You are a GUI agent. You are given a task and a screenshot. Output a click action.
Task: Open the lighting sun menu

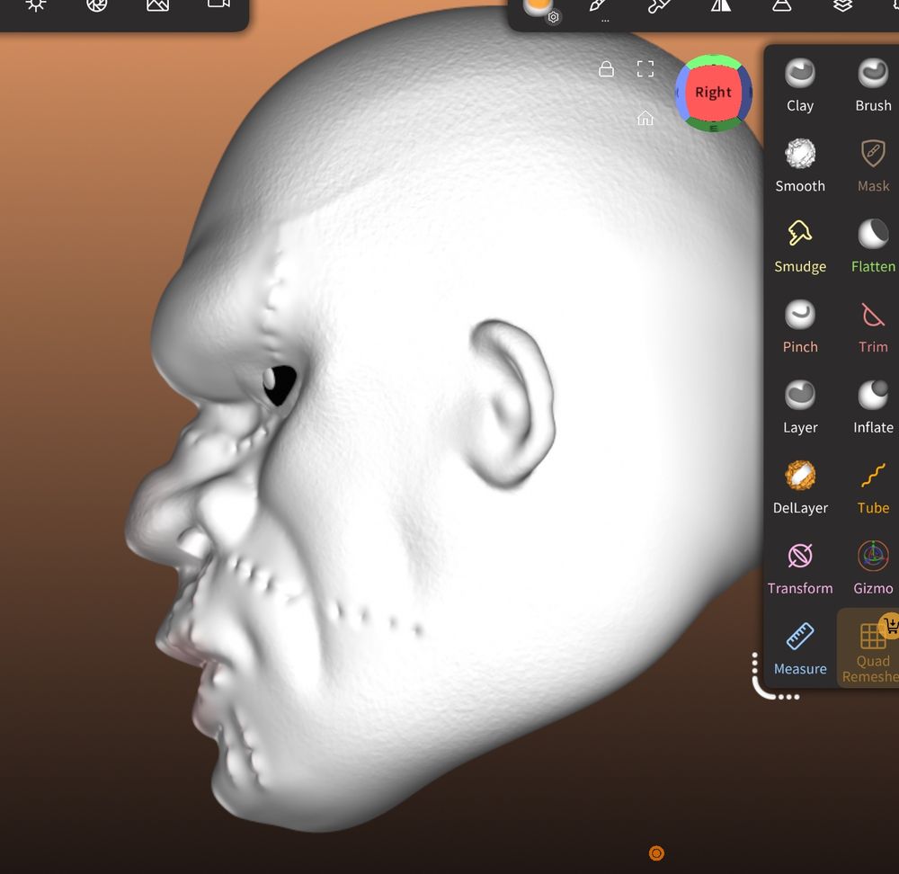coord(36,5)
